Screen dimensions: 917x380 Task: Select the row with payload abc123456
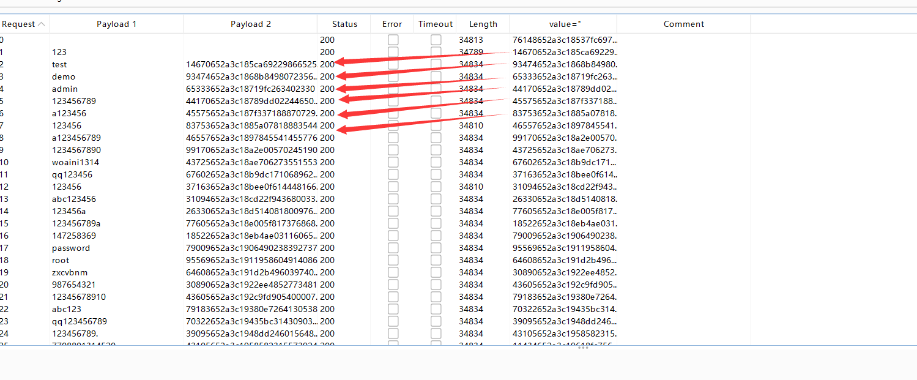pos(376,199)
